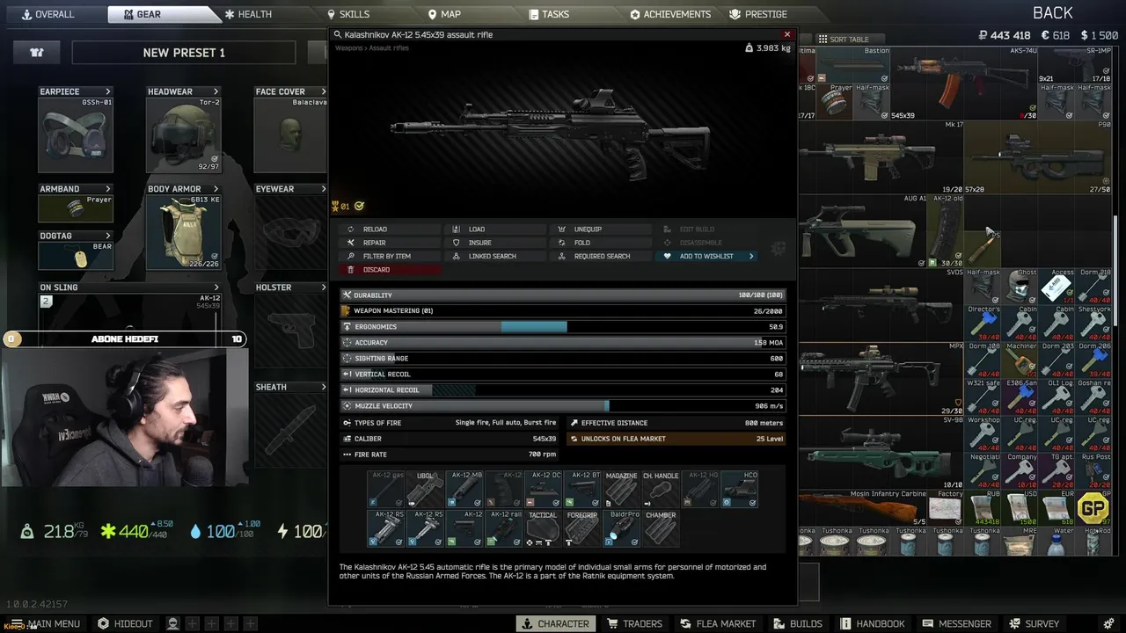Select the AK-12 gas tube slot

coord(385,489)
